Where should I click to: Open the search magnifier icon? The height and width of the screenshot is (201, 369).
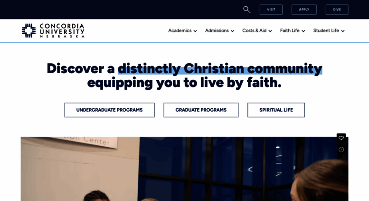point(246,10)
